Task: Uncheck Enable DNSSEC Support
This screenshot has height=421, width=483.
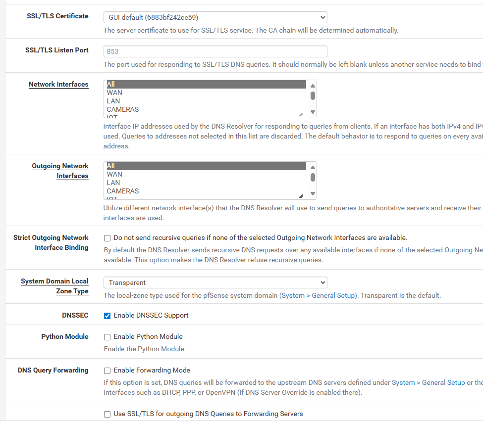Action: pyautogui.click(x=107, y=316)
